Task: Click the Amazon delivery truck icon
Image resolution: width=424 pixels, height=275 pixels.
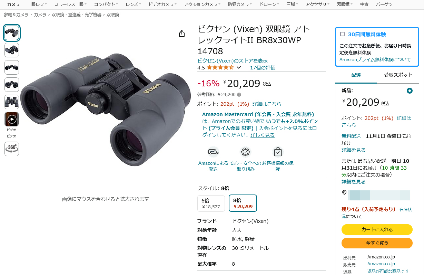Action: pos(213,152)
